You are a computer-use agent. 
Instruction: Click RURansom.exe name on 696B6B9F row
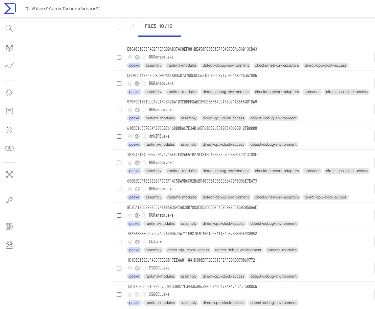coord(161,189)
